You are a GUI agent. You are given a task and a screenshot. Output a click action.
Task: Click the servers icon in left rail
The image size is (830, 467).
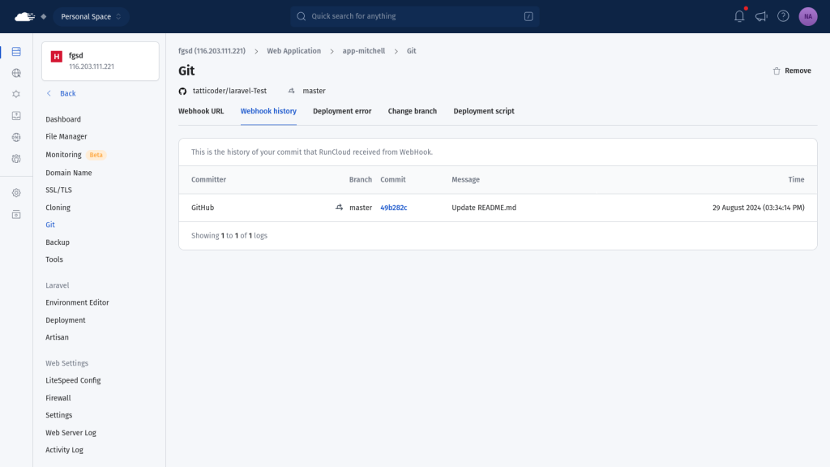pos(16,52)
